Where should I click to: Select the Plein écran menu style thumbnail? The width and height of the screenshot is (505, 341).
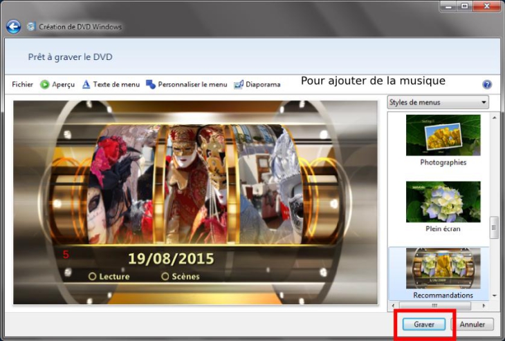[x=443, y=202]
